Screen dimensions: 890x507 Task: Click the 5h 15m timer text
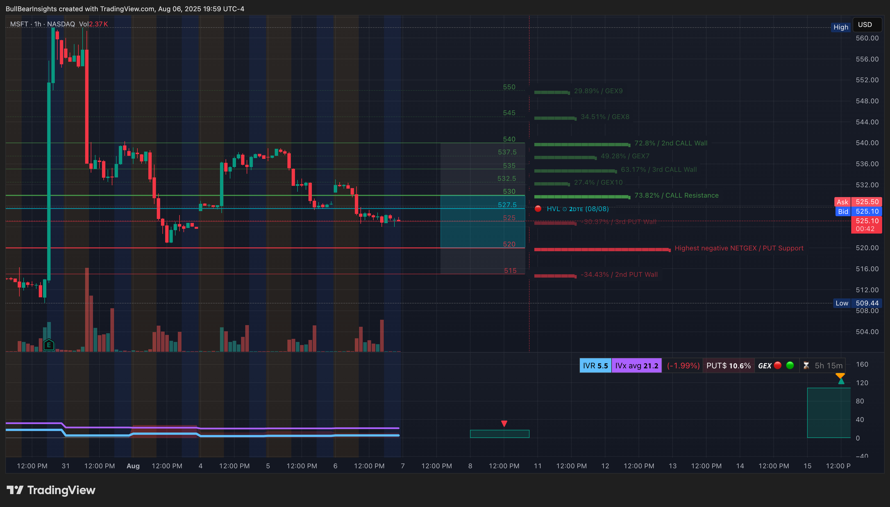tap(828, 366)
